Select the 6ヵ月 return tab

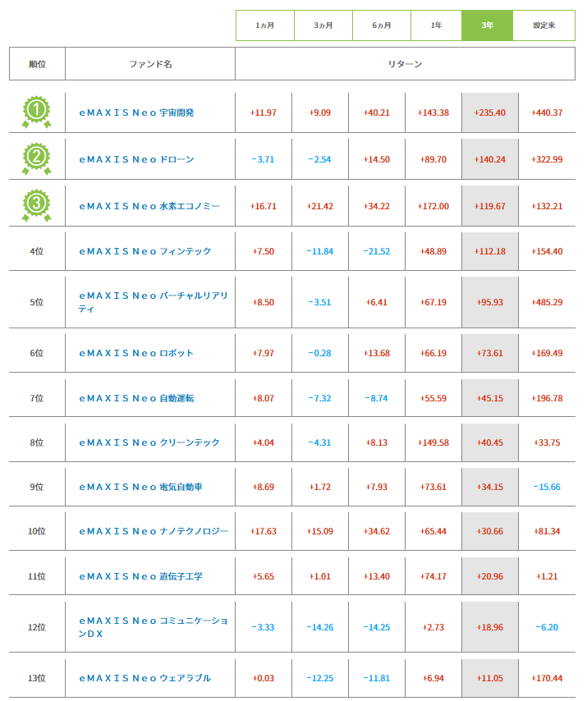pos(382,25)
